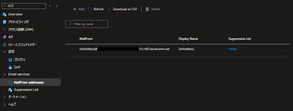The width and height of the screenshot is (293, 111).
Task: Click the Delete trash icon
Action: [147, 9]
